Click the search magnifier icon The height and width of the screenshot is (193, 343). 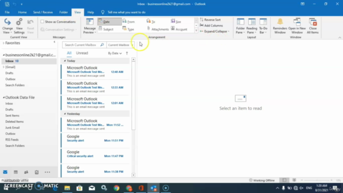click(x=102, y=45)
